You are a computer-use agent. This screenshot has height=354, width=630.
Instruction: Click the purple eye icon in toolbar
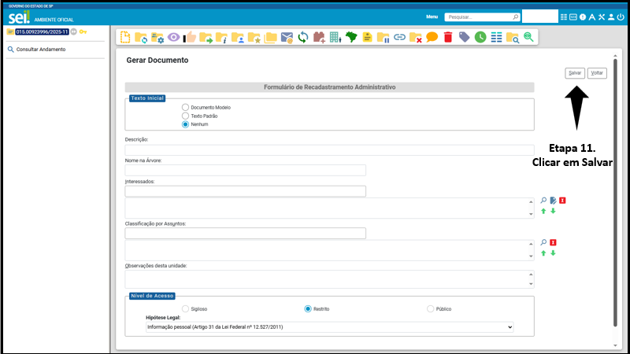point(173,37)
